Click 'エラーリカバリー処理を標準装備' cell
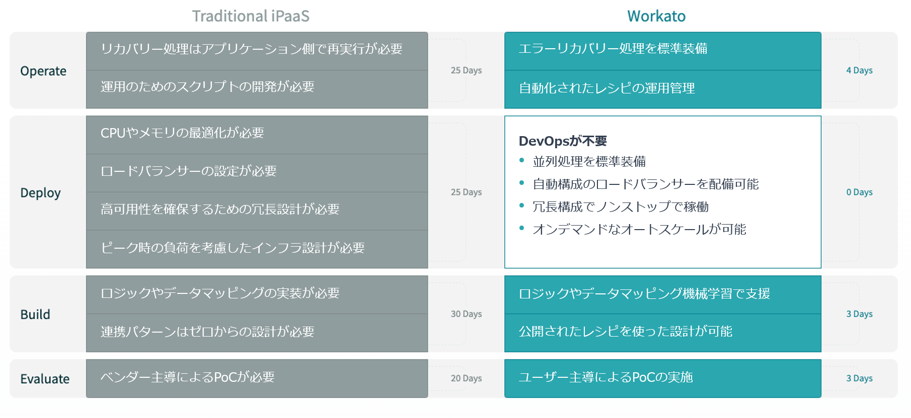This screenshot has width=911, height=418. [x=663, y=51]
